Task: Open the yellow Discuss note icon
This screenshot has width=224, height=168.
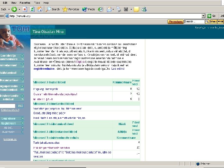Action: click(x=136, y=9)
